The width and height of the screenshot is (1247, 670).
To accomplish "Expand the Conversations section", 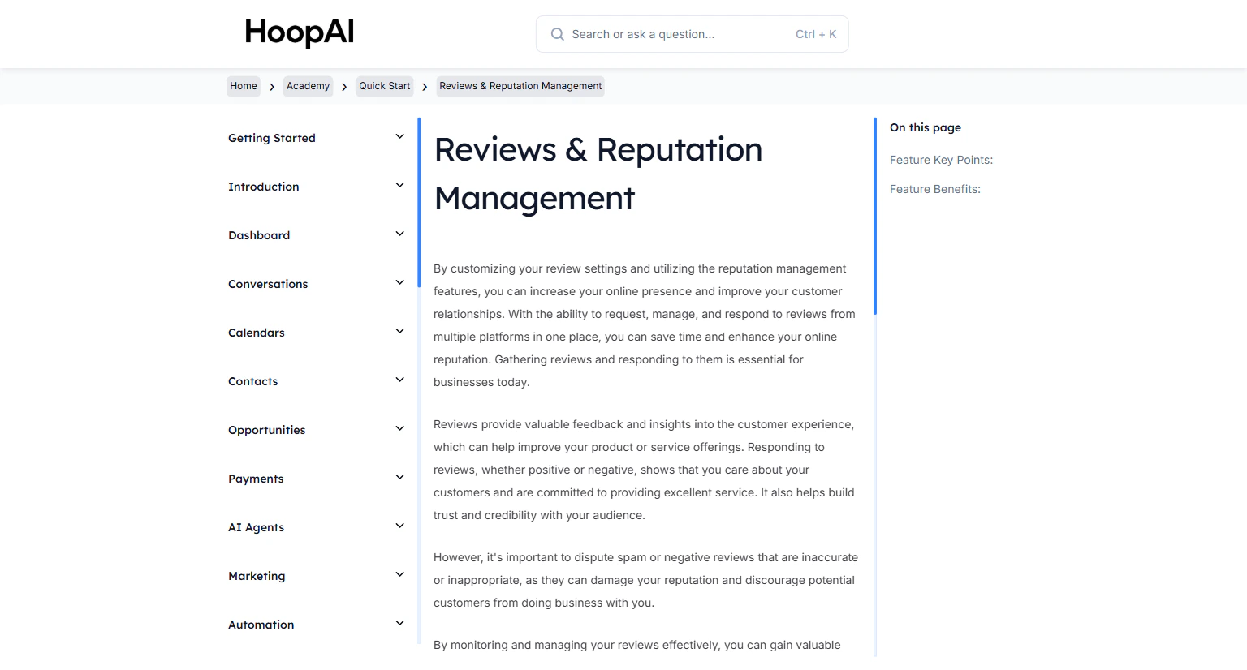I will pyautogui.click(x=399, y=282).
